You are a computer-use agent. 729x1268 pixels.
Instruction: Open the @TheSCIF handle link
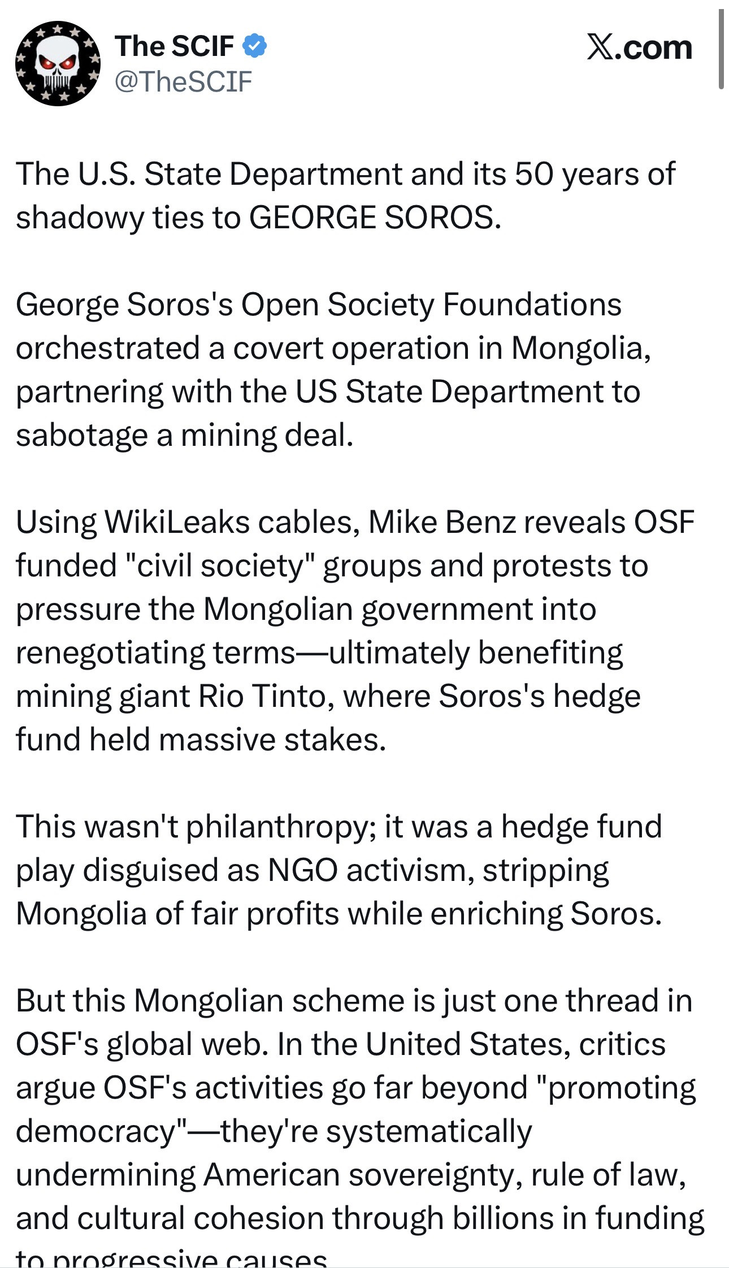183,81
